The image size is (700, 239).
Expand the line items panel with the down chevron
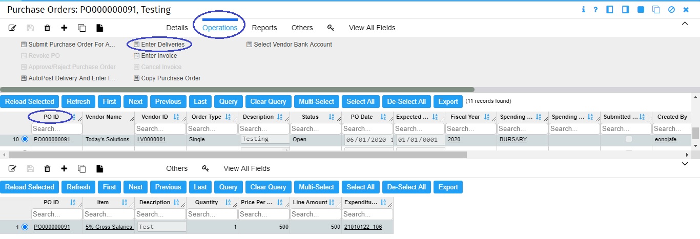[x=685, y=164]
